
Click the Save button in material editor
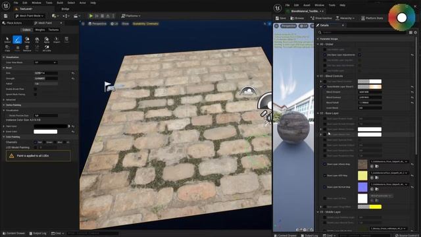click(x=281, y=18)
